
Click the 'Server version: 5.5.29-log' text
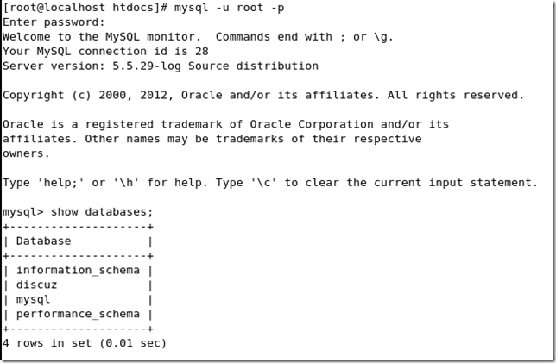(x=92, y=66)
